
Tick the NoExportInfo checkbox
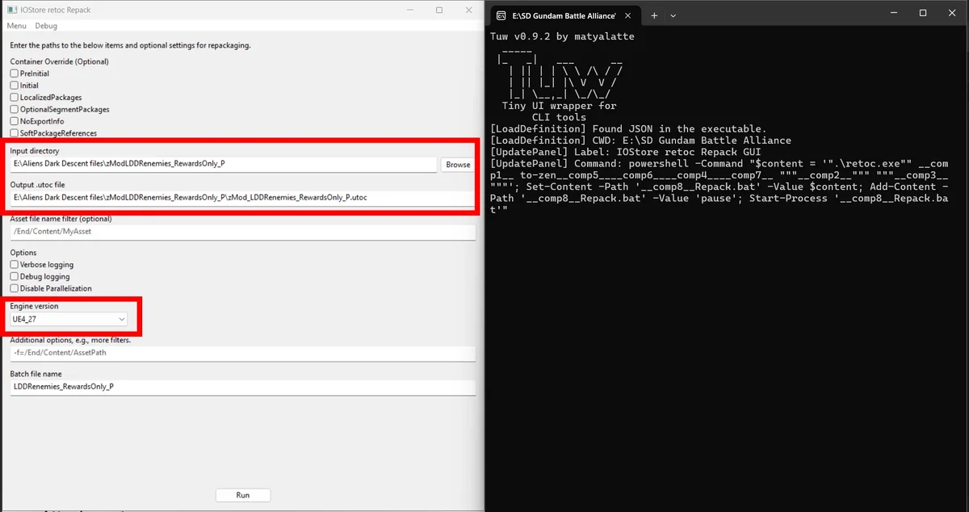[15, 121]
